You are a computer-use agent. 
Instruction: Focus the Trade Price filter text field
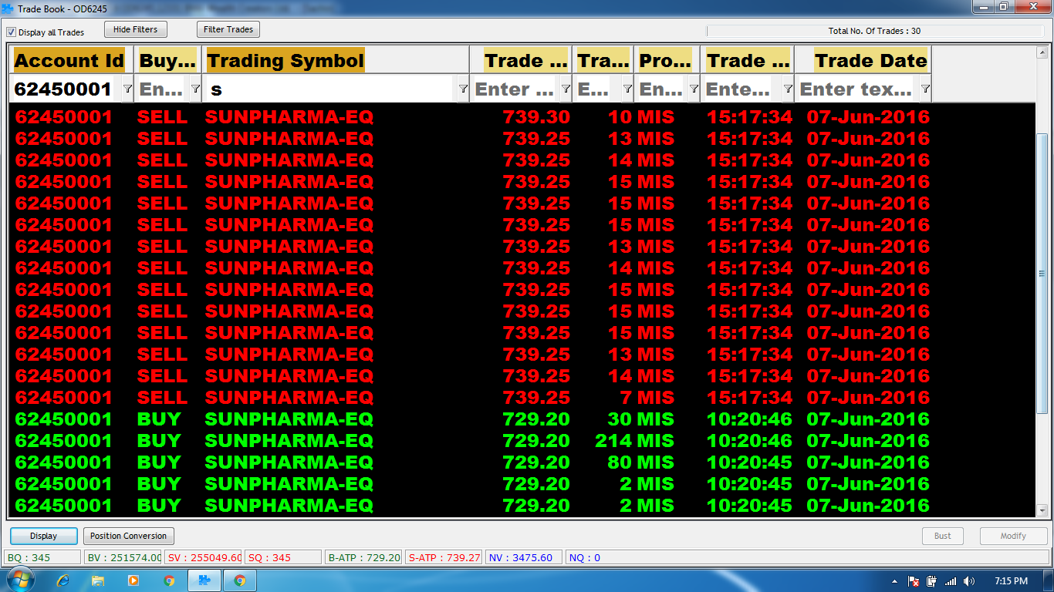coord(515,89)
